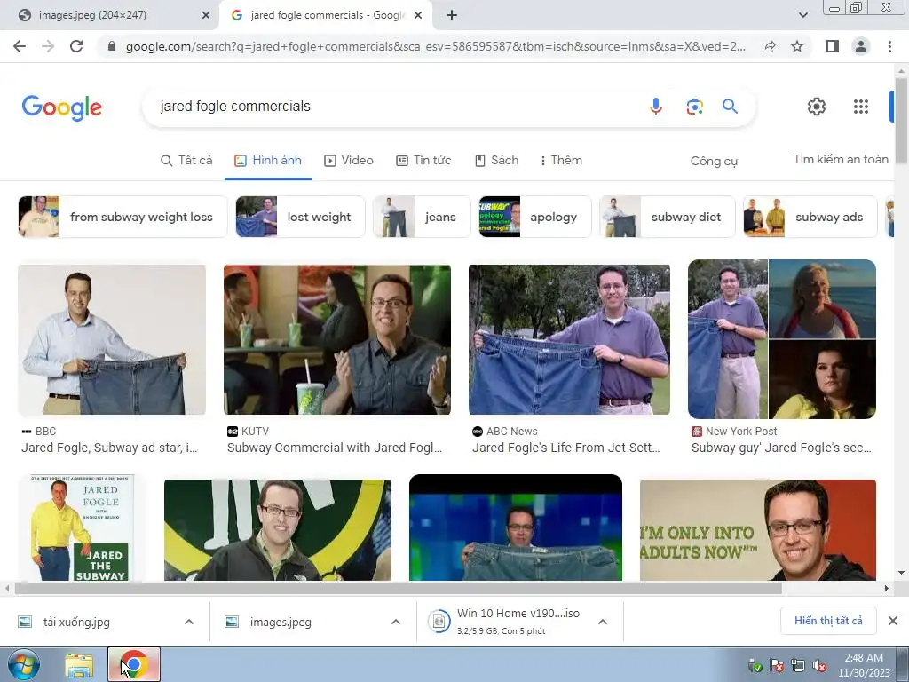Open 'Subway Commercial with Jared Fogl...' link
Viewport: 909px width, 682px height.
(335, 448)
